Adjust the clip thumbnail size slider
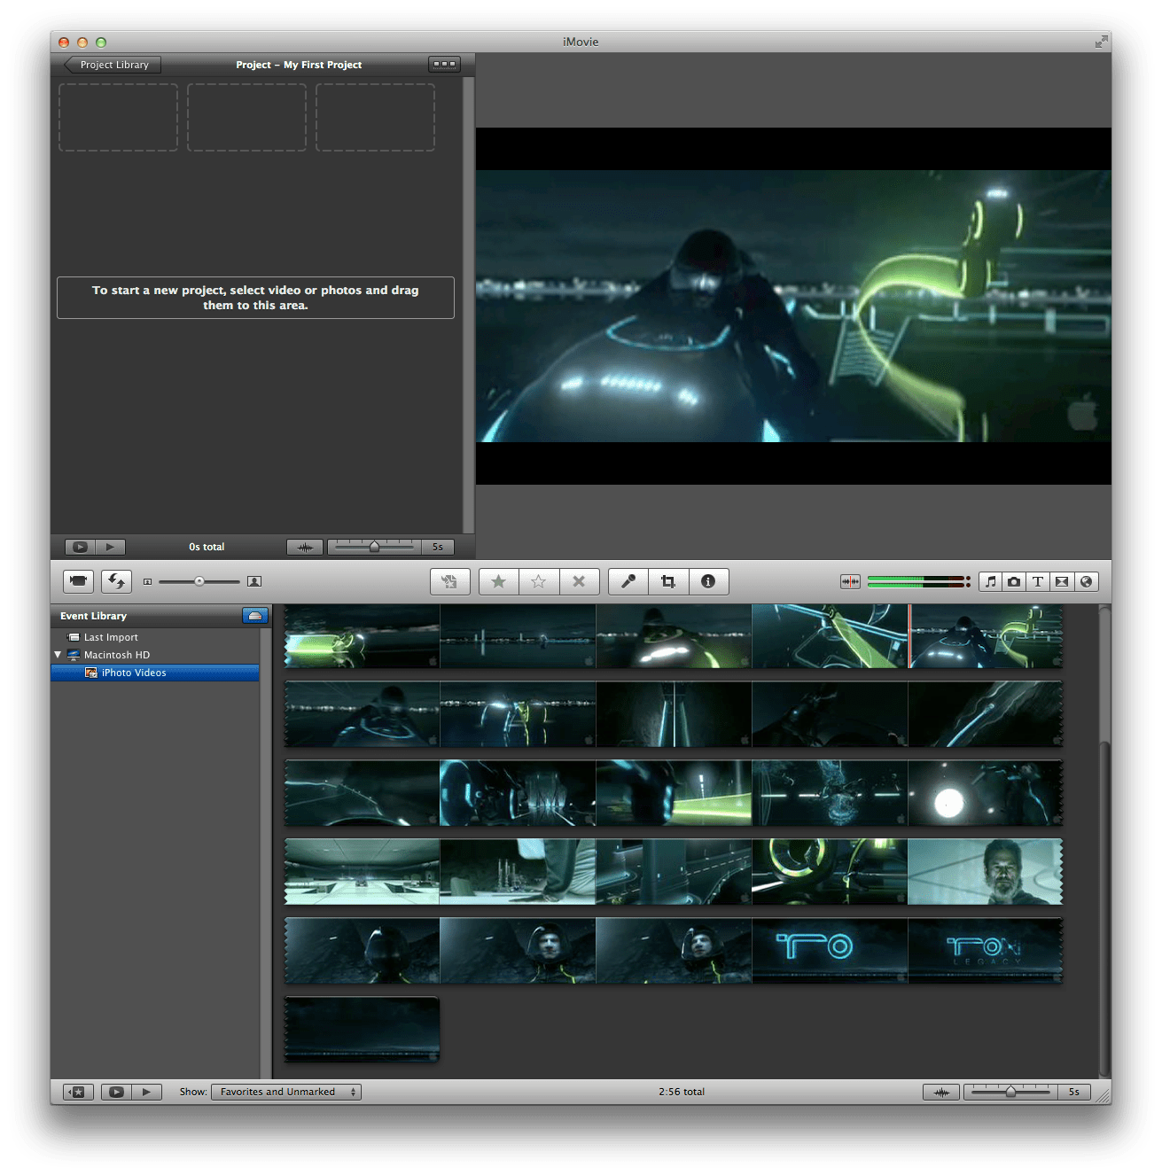Image resolution: width=1162 pixels, height=1175 pixels. (199, 581)
